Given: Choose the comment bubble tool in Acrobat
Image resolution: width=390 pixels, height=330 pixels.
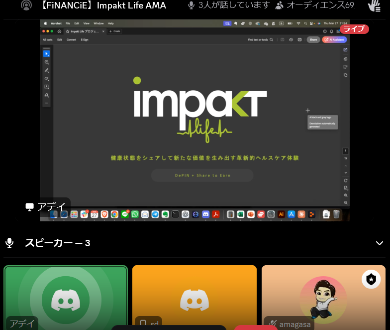Looking at the screenshot, I should pos(47,62).
